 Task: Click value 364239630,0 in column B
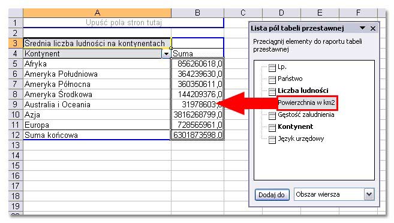pos(197,74)
